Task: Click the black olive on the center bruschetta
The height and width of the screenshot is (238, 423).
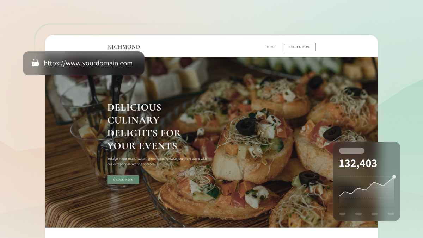Action: [246, 126]
